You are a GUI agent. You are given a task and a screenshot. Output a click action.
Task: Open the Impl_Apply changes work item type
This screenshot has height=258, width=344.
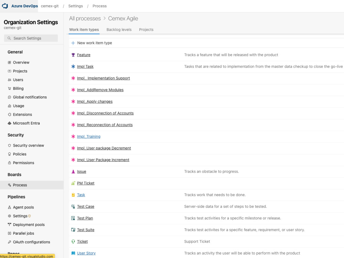95,101
